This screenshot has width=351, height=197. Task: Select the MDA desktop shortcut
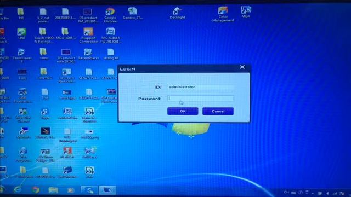pyautogui.click(x=246, y=12)
